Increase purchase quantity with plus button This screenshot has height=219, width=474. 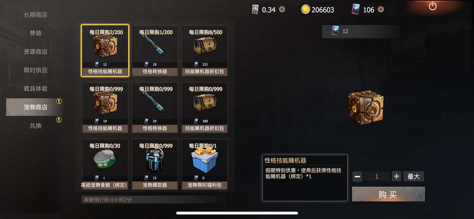pyautogui.click(x=396, y=176)
